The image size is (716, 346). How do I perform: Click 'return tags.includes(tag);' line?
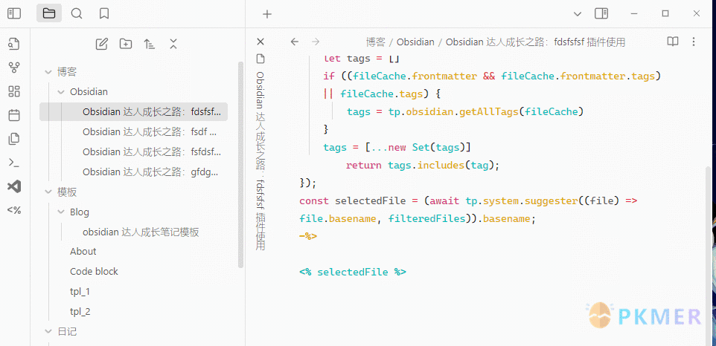(423, 166)
